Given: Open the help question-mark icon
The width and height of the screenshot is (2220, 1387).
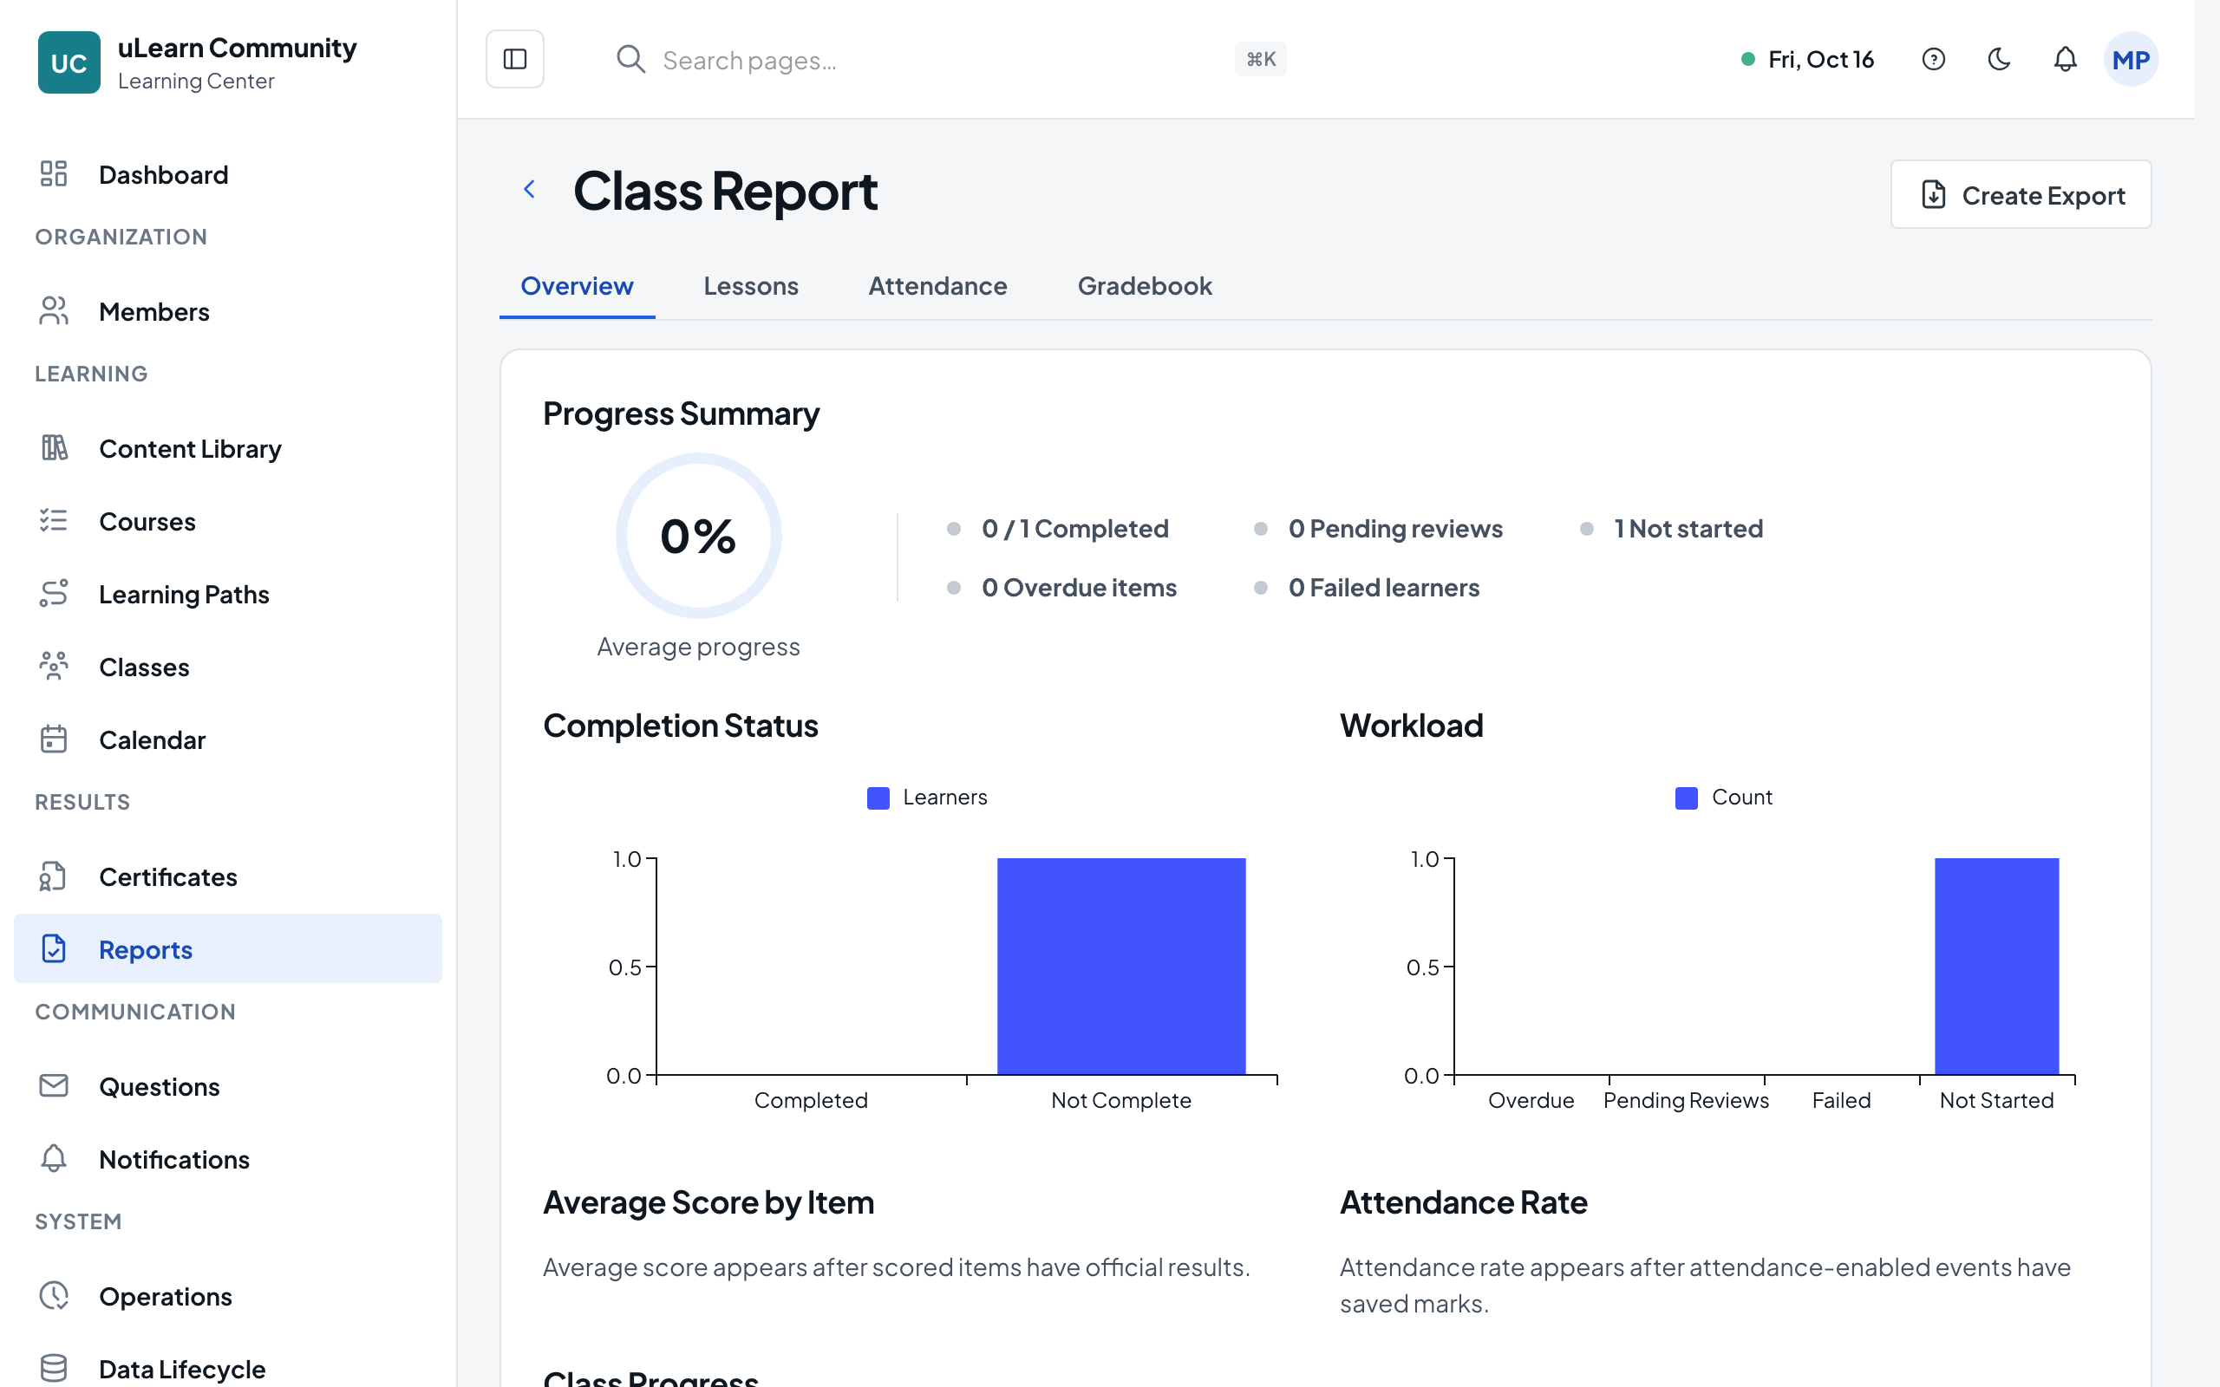Looking at the screenshot, I should tap(1933, 60).
